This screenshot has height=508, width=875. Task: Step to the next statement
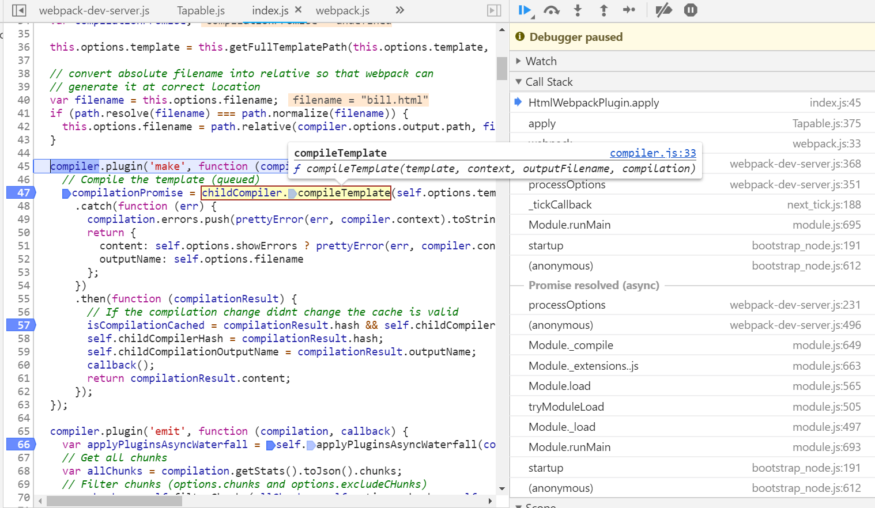click(629, 10)
